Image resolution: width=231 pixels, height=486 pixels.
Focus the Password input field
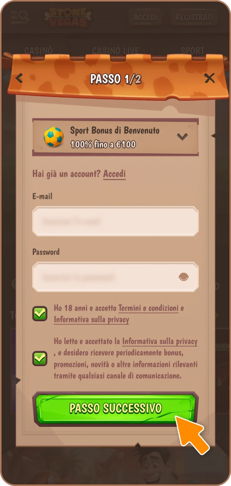[x=115, y=277]
